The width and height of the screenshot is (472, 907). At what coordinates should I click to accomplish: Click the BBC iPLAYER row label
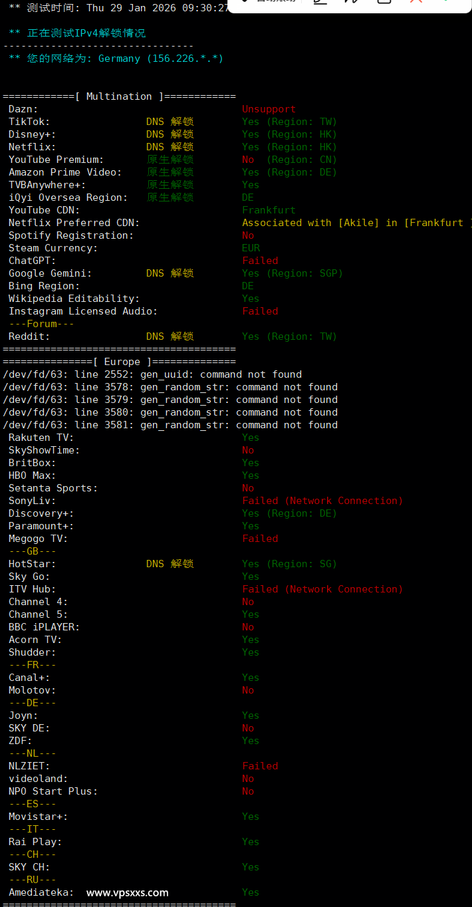pos(44,627)
